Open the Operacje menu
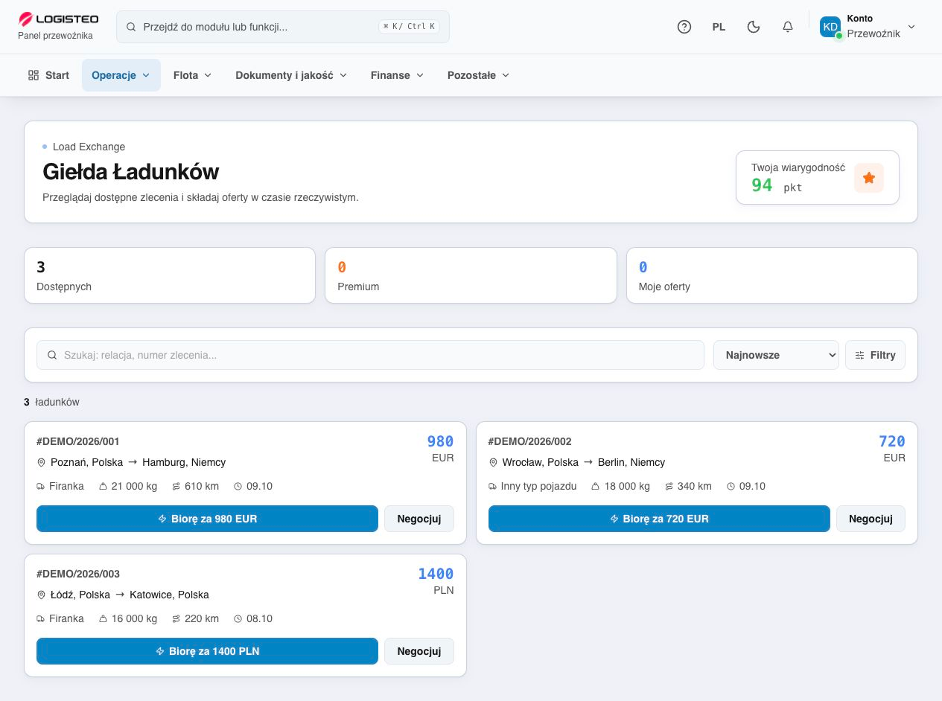Image resolution: width=942 pixels, height=701 pixels. 121,75
